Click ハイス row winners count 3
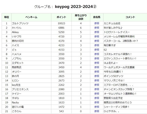Screen dimensions: 147x114 point(81,45)
